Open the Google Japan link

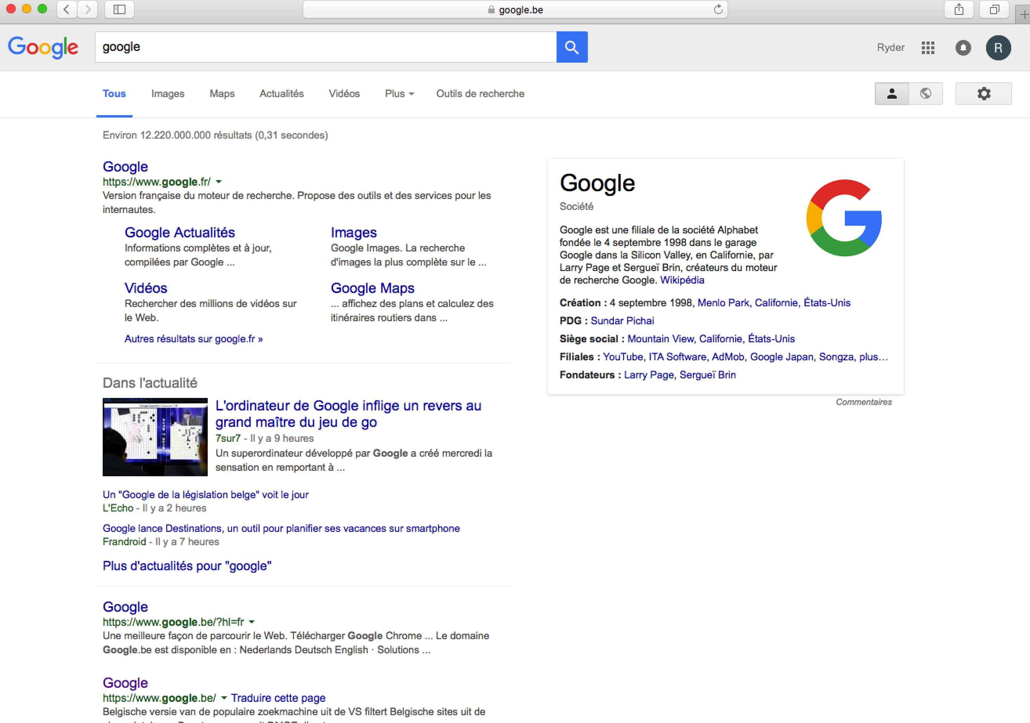tap(782, 357)
